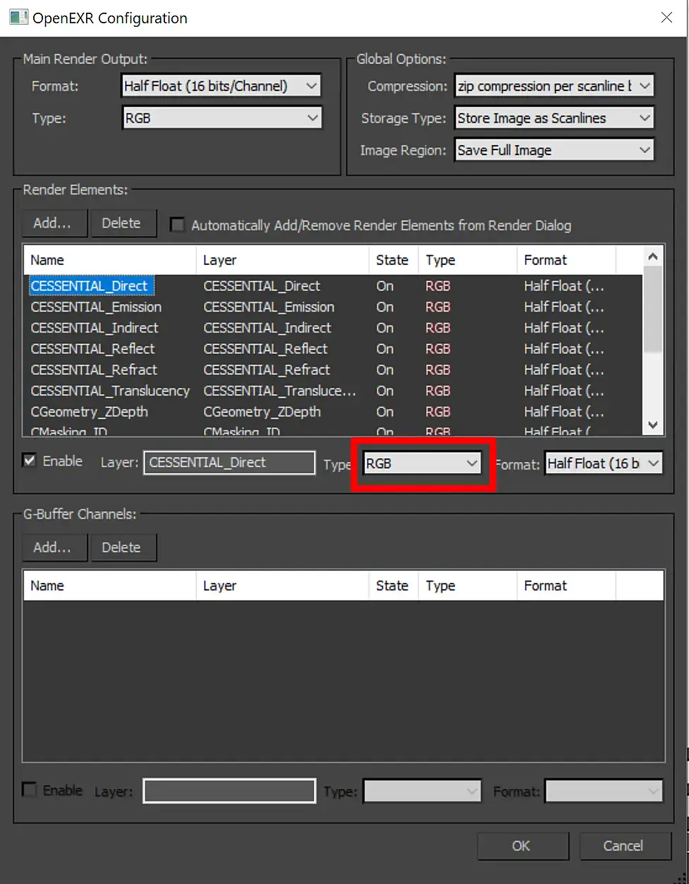Viewport: 689px width, 884px height.
Task: Click the Cancel button
Action: coord(624,846)
